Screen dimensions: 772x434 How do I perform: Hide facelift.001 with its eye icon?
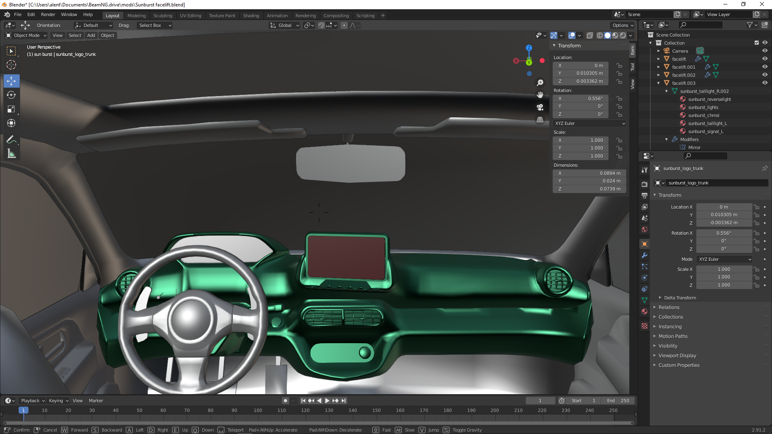coord(765,67)
